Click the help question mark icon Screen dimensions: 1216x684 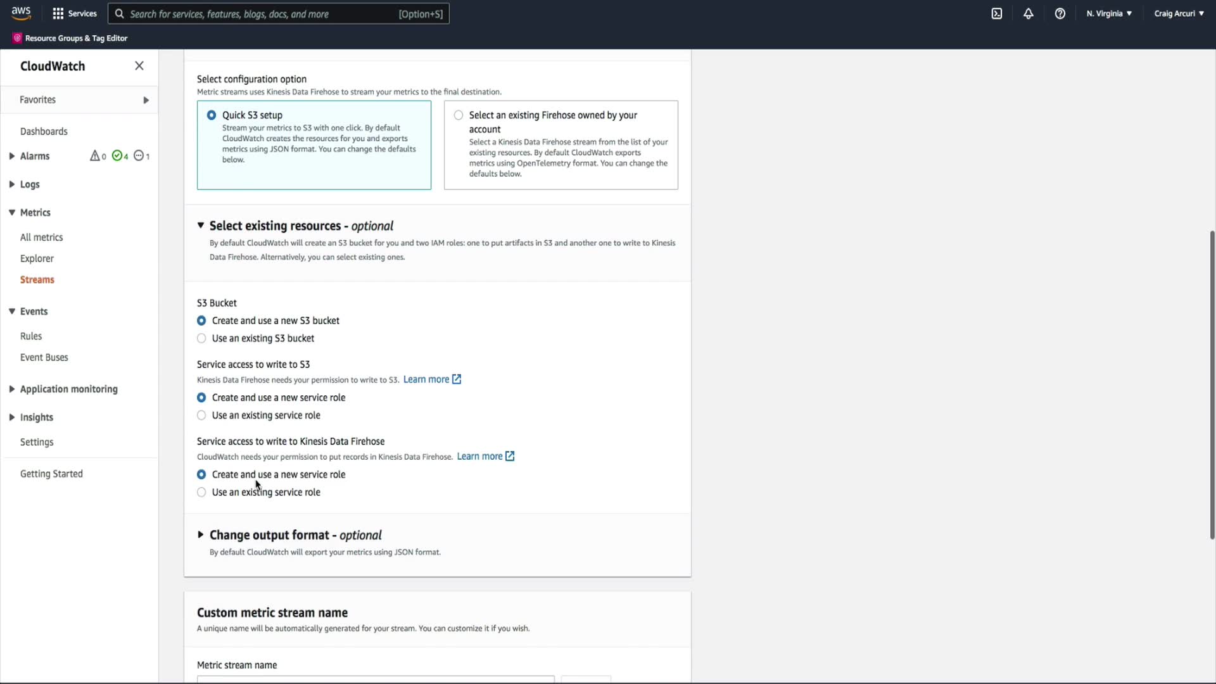(1060, 13)
